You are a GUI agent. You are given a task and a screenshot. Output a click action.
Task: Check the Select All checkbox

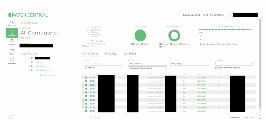86,68
